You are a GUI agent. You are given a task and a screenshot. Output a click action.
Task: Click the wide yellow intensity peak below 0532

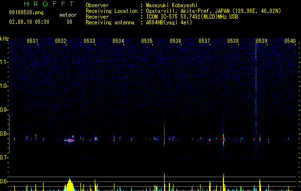(69, 184)
